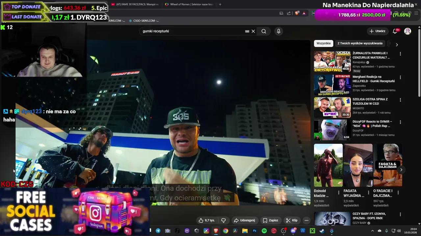This screenshot has height=236, width=421.
Task: Open more actions ellipsis below video
Action: [306, 220]
